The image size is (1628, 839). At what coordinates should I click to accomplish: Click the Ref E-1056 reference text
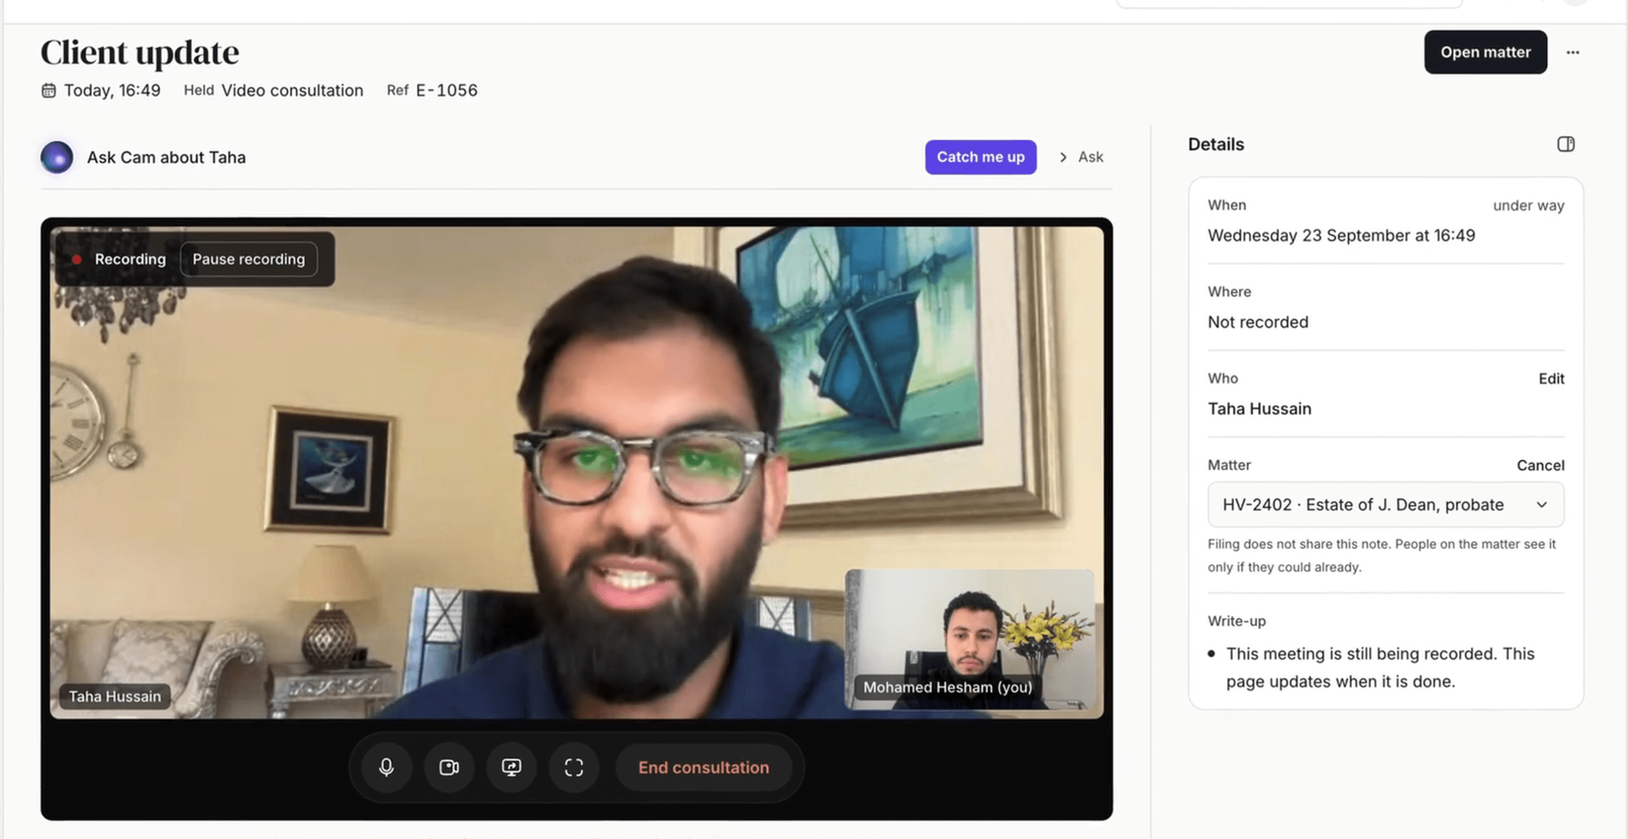click(x=432, y=90)
